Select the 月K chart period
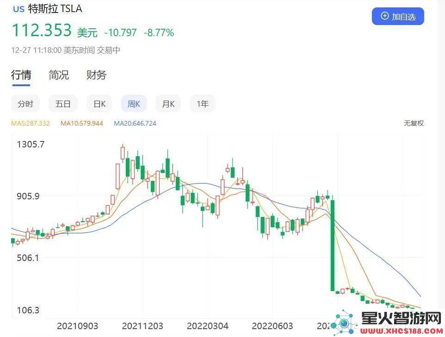 [168, 104]
